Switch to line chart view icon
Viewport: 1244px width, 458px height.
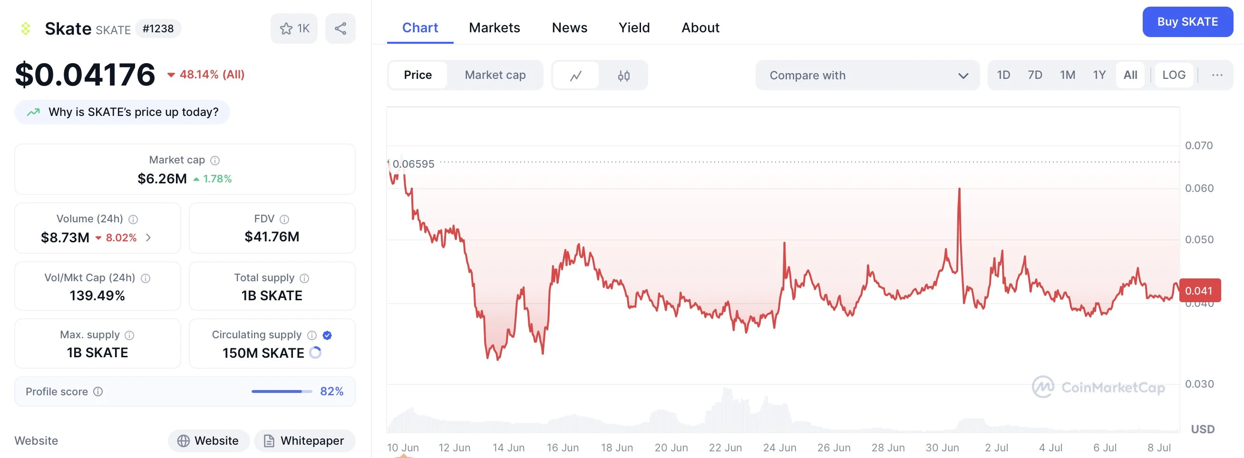click(576, 75)
